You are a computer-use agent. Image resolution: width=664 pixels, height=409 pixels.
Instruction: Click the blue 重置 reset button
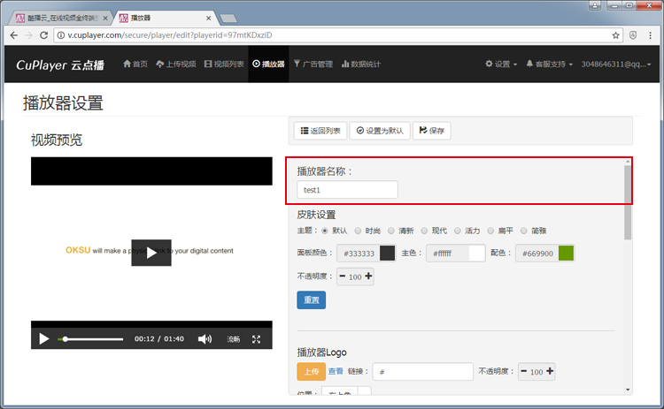tap(311, 300)
